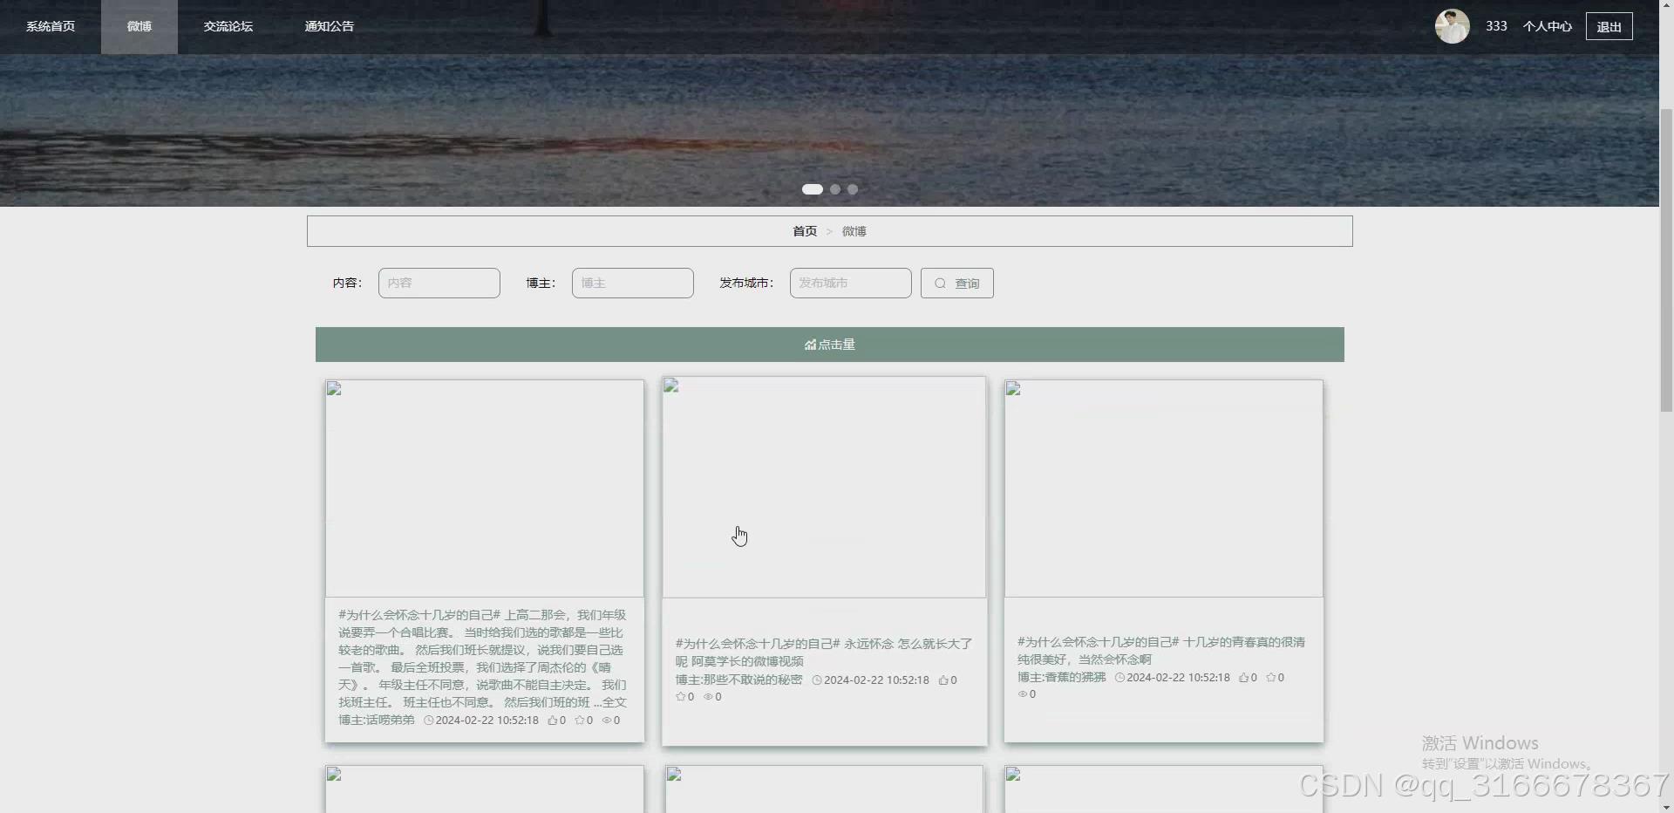1674x813 pixels.
Task: Click the text 博主:香蕉的狒狒
Action: pos(1061,678)
